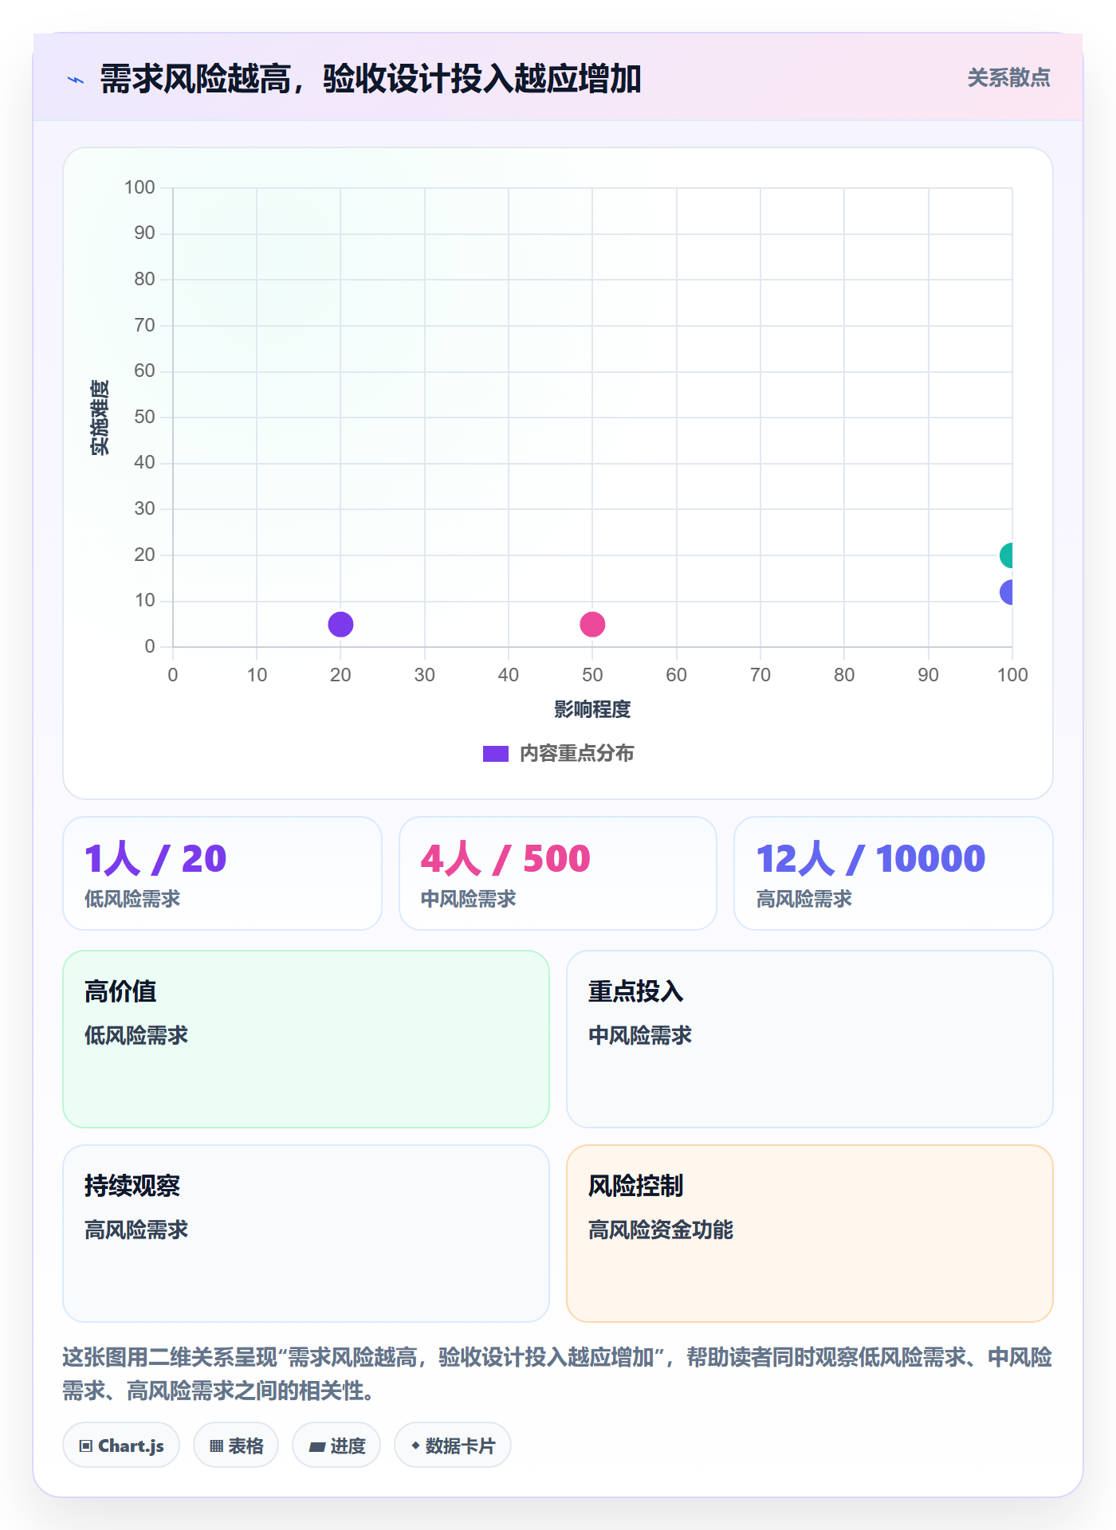Click the purple data point at x=20

[x=340, y=625]
